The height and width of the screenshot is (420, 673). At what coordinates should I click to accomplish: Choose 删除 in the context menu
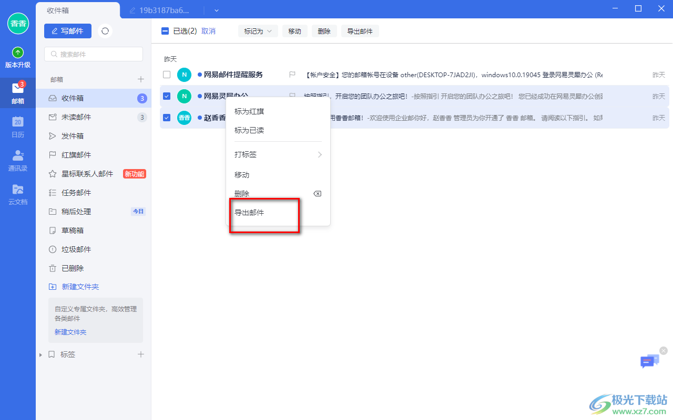pyautogui.click(x=278, y=194)
